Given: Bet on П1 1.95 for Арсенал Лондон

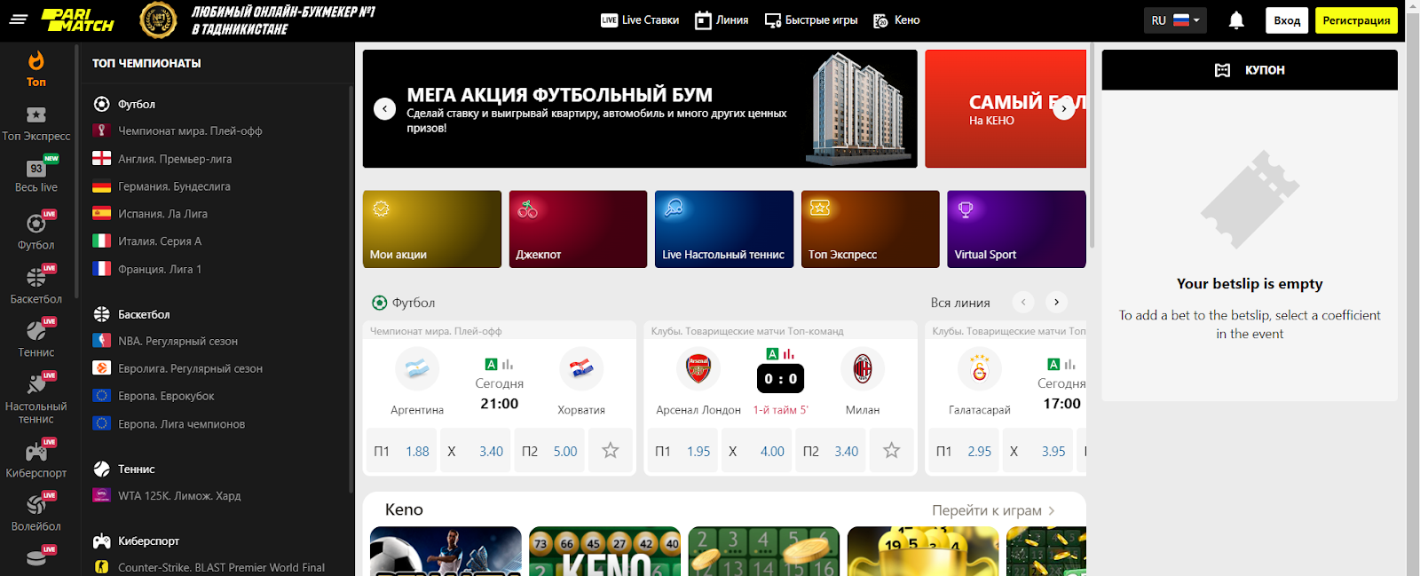Looking at the screenshot, I should coord(682,451).
